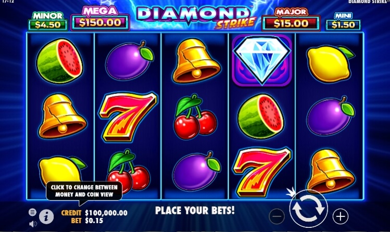Viewport: 390px width, 232px height.
Task: Click the red seven on reel two
Action: coord(128,117)
